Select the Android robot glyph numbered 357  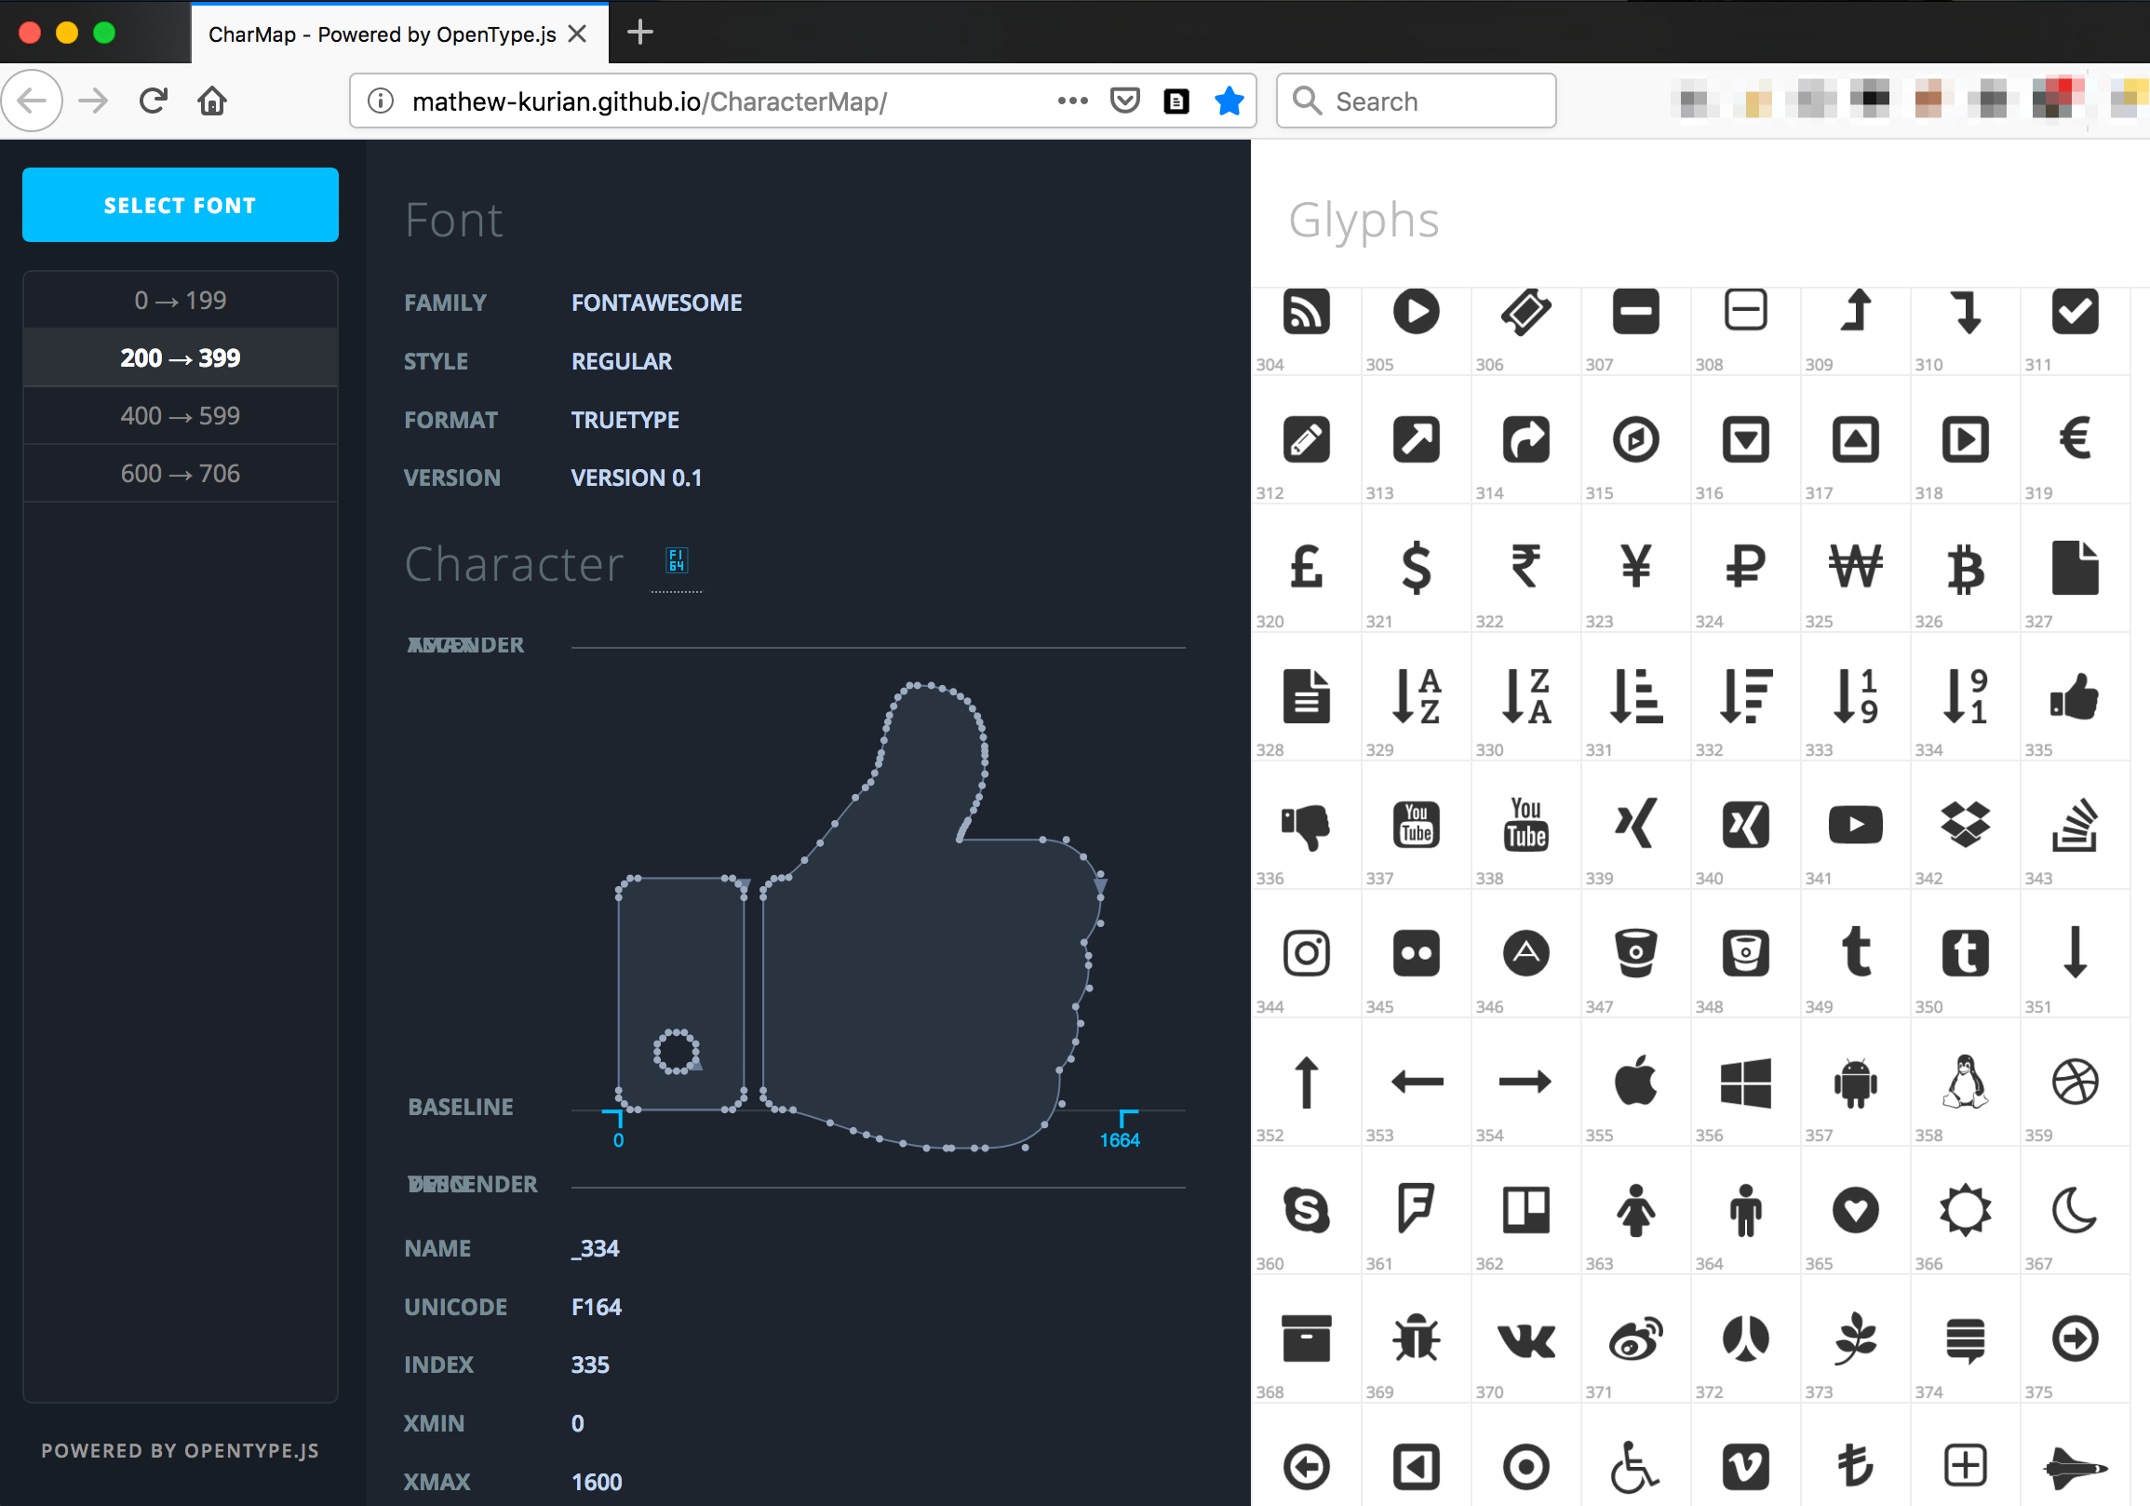tap(1855, 1082)
